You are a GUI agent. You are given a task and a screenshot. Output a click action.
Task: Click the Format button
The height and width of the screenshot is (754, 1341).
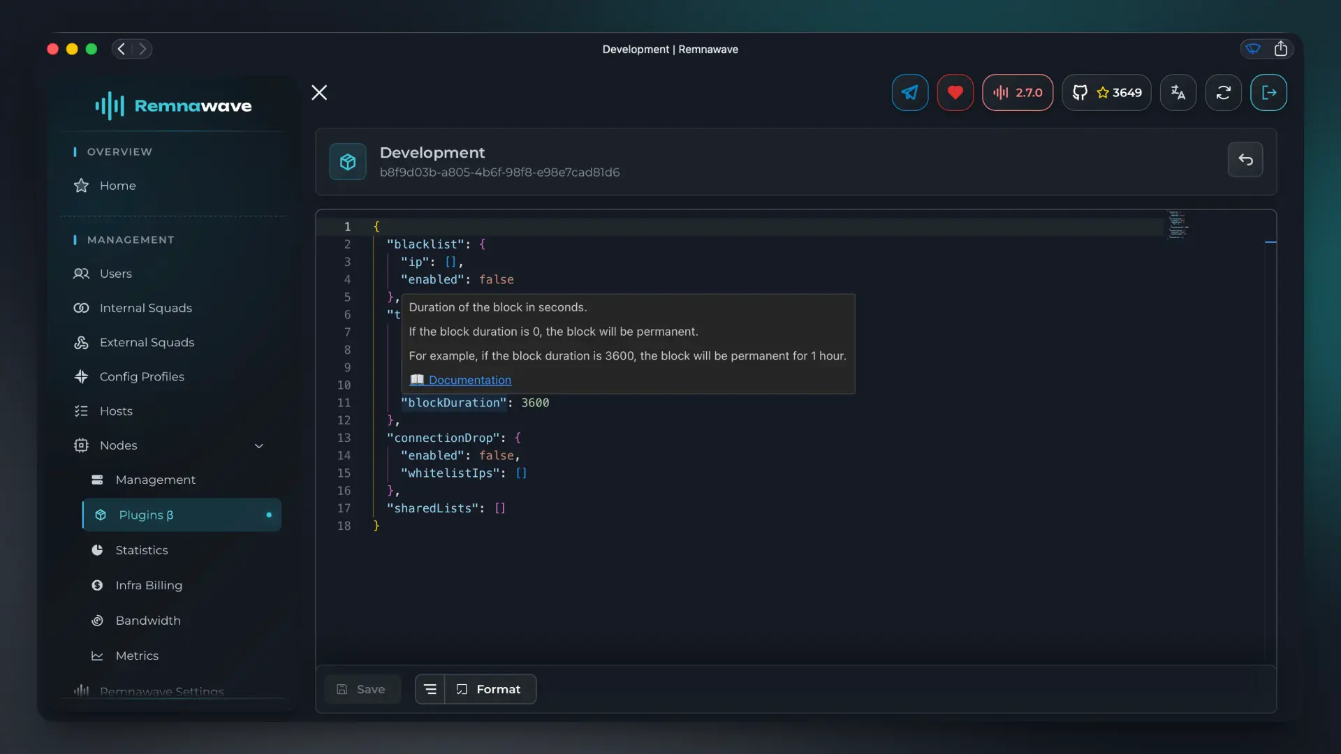pyautogui.click(x=490, y=689)
